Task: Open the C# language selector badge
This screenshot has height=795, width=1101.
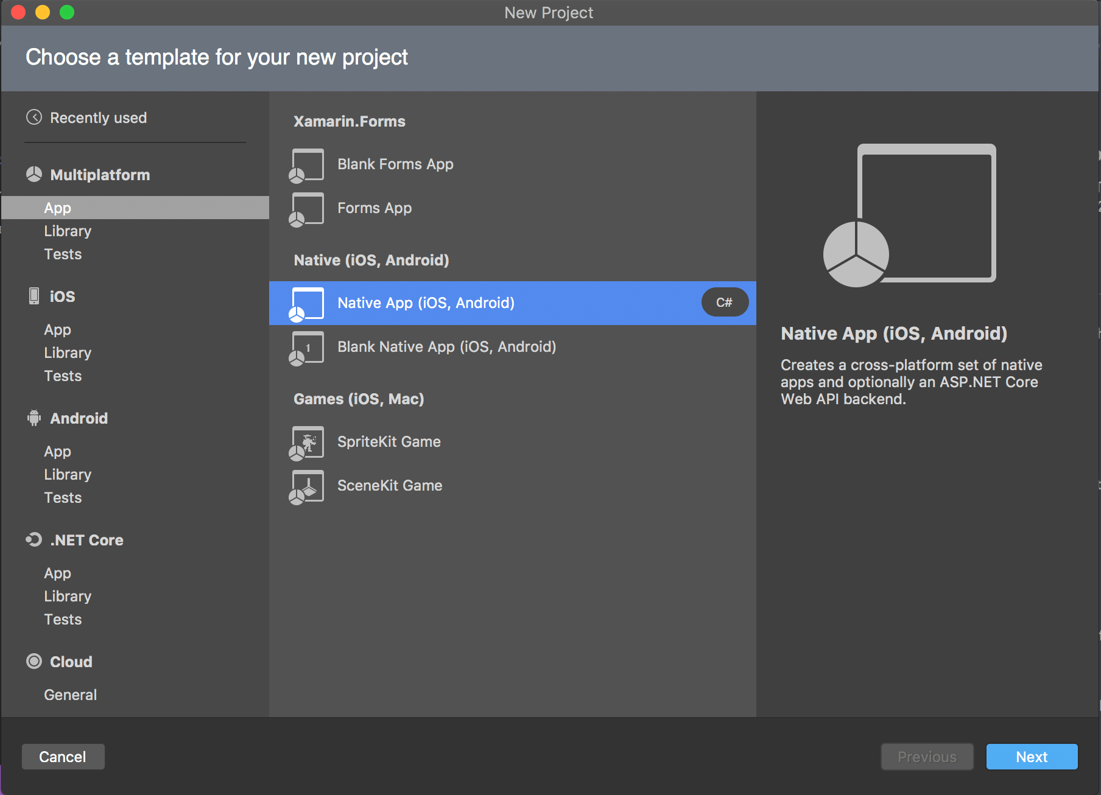Action: pos(724,301)
